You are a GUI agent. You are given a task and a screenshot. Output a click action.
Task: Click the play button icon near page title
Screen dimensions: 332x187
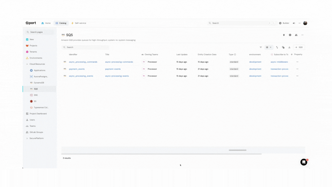[x=290, y=35]
